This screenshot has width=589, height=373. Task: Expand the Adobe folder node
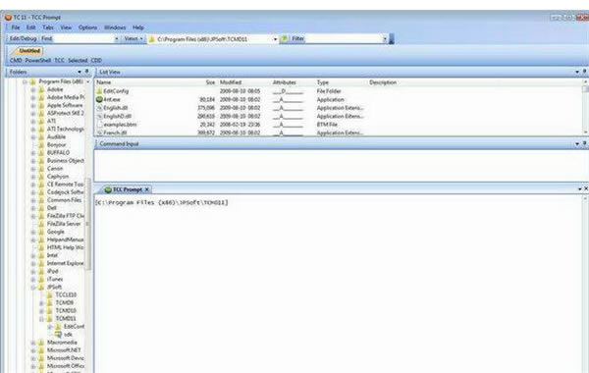coord(33,89)
